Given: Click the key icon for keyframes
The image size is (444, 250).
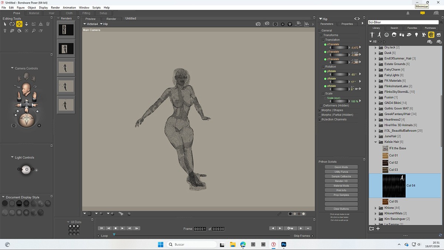Looking at the screenshot, I should (290, 228).
